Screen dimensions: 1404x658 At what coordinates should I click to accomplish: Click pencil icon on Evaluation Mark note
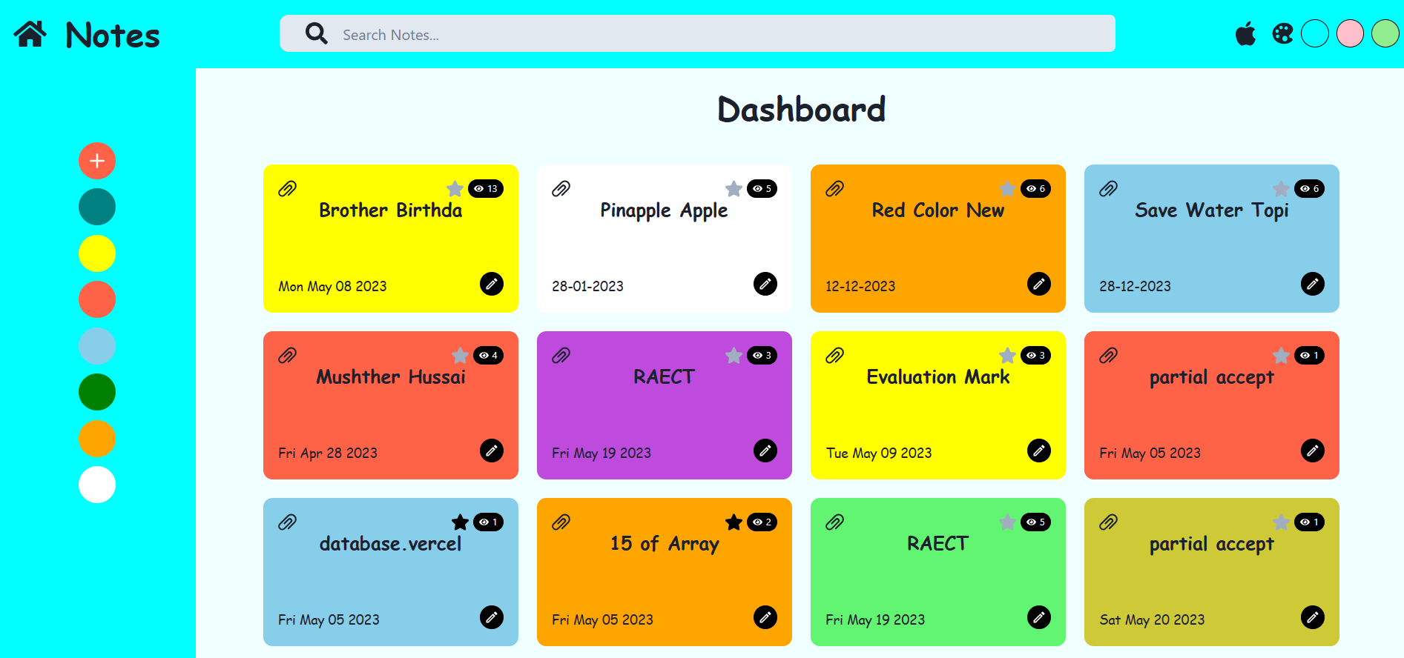(1038, 451)
